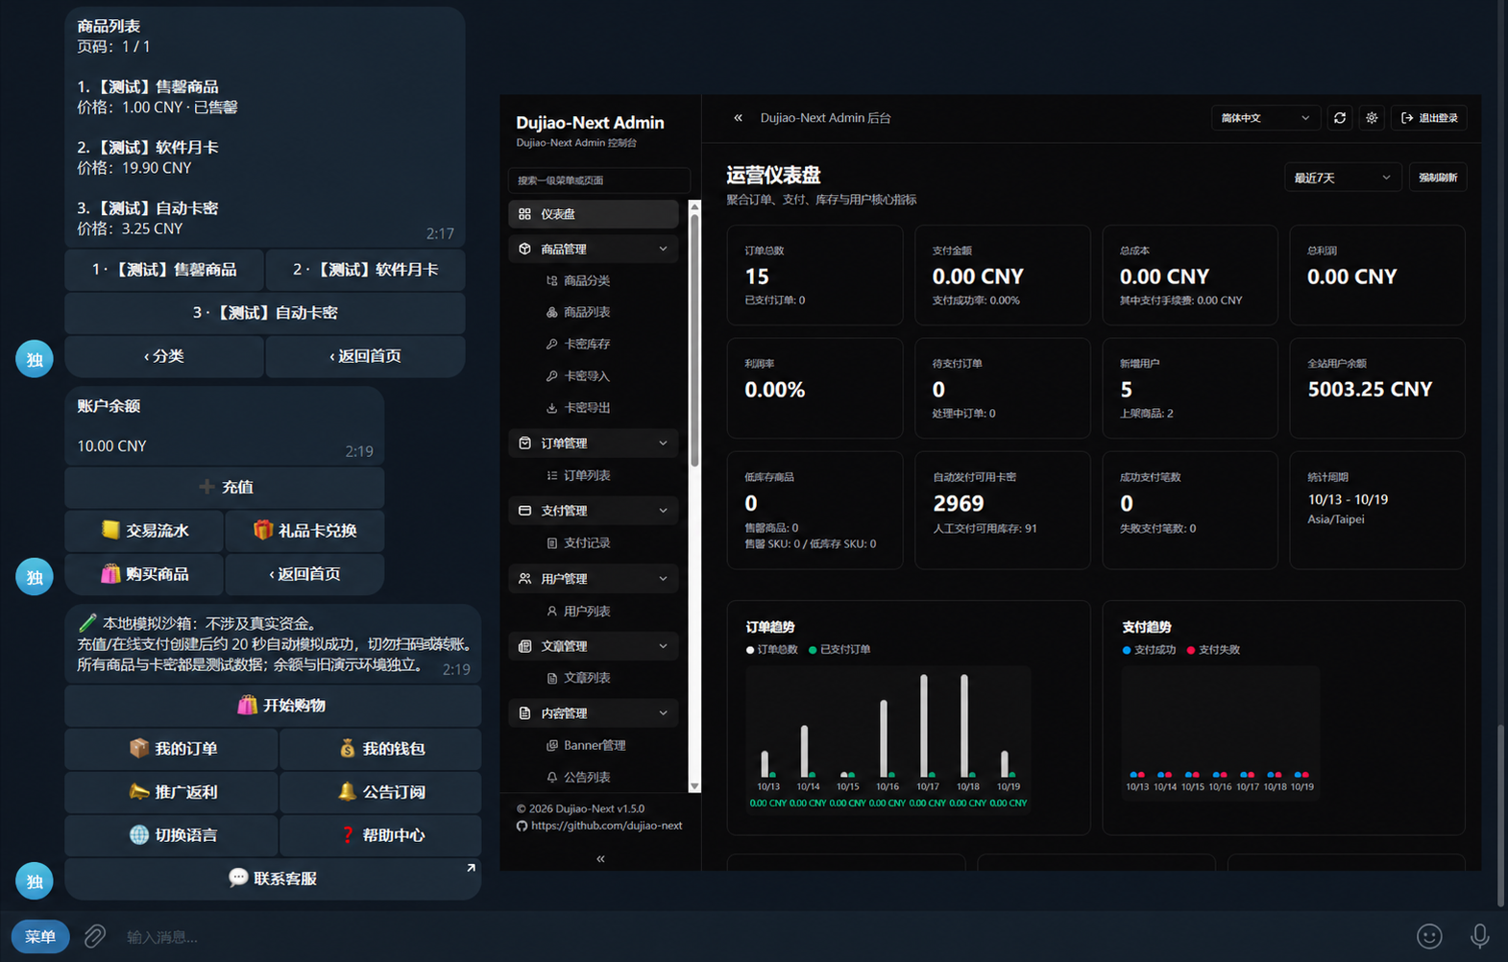Collapse sidebar using double-chevron beside admin title
This screenshot has height=962, width=1508.
[738, 118]
